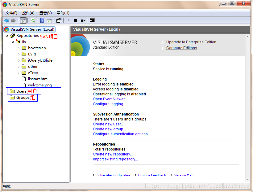Image resolution: width=253 pixels, height=192 pixels.
Task: Toggle the Show/Hide Action Pane toolbar icon
Action: (49, 20)
